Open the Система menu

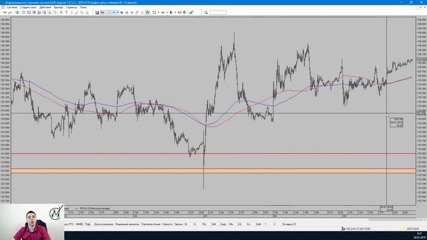(x=12, y=7)
